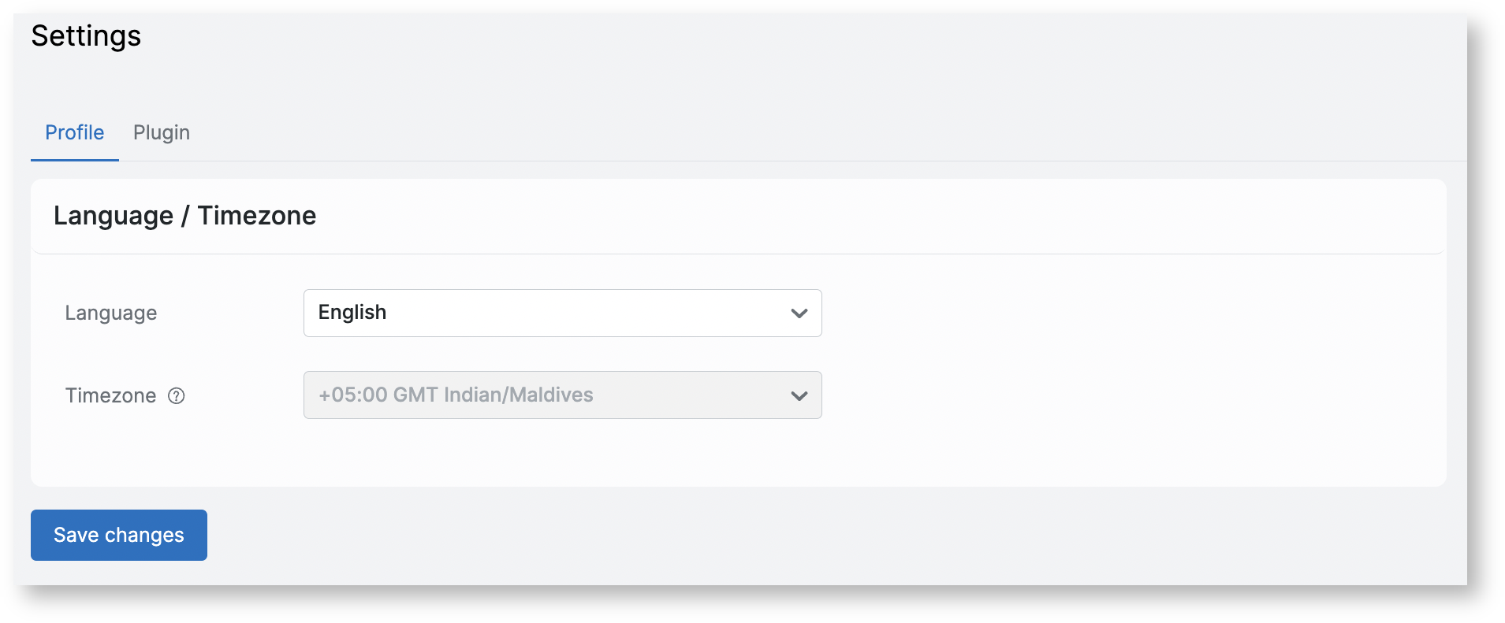Click the Timezone help question mark icon
This screenshot has width=1505, height=623.
177,396
